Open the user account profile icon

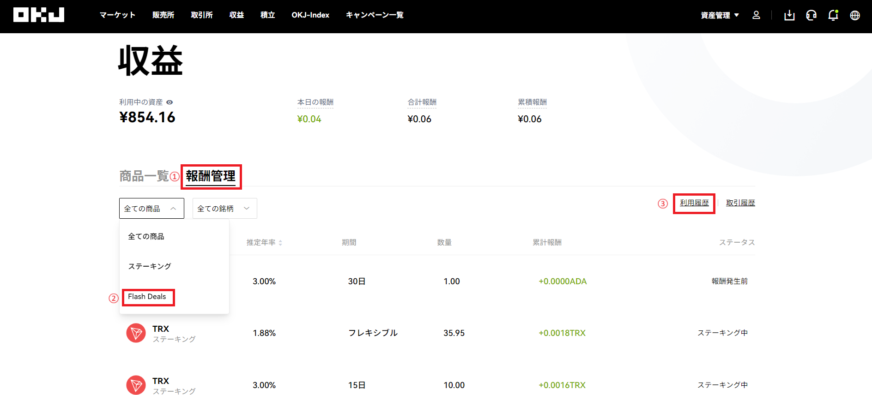[x=756, y=15]
